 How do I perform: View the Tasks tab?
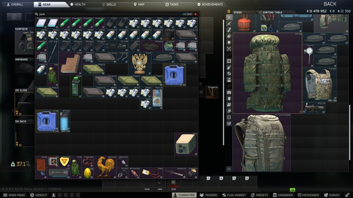172,4
